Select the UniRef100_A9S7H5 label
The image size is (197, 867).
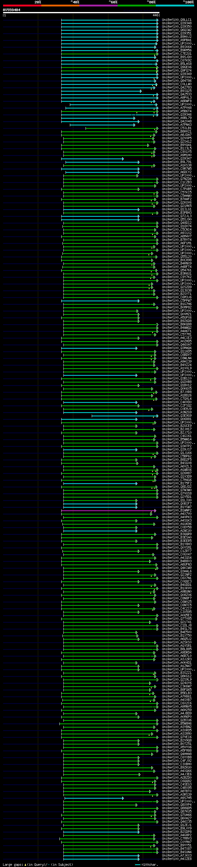point(176,798)
